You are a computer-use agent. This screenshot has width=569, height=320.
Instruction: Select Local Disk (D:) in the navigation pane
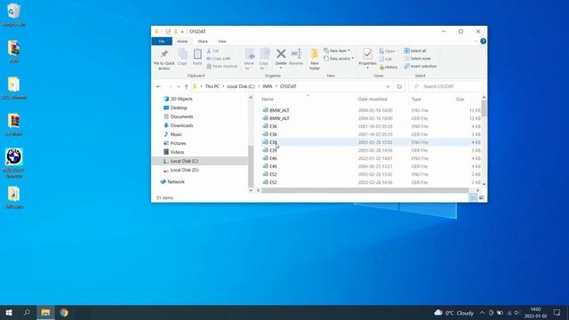coord(184,170)
